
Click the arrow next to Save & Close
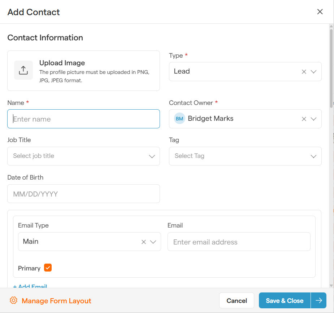(x=318, y=300)
